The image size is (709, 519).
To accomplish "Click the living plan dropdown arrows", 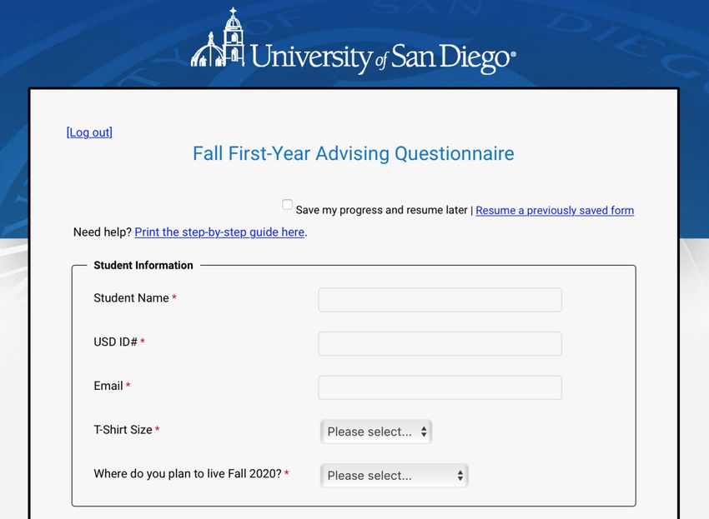I will [x=460, y=475].
